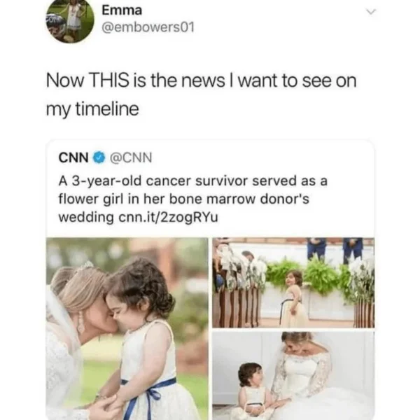The image size is (420, 420).
Task: Expand the tweet options chevron
Action: (371, 12)
